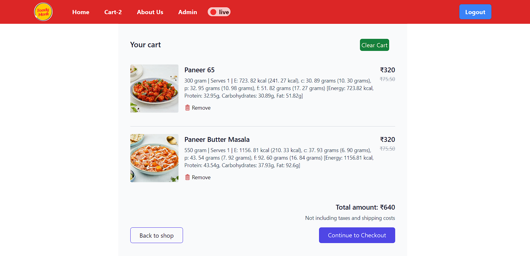The width and height of the screenshot is (530, 256).
Task: Click Back to shop
Action: click(156, 235)
